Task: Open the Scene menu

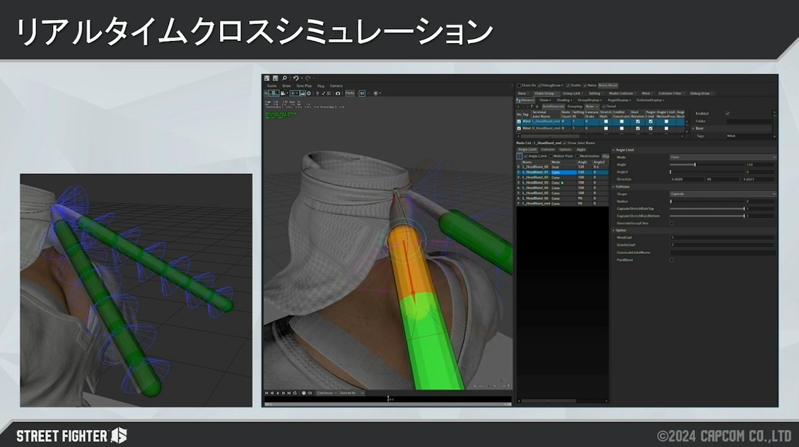Action: (272, 86)
